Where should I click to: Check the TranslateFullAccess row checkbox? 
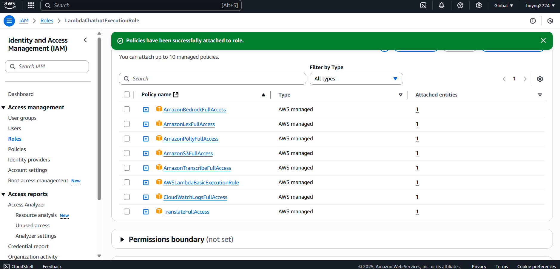click(x=127, y=212)
